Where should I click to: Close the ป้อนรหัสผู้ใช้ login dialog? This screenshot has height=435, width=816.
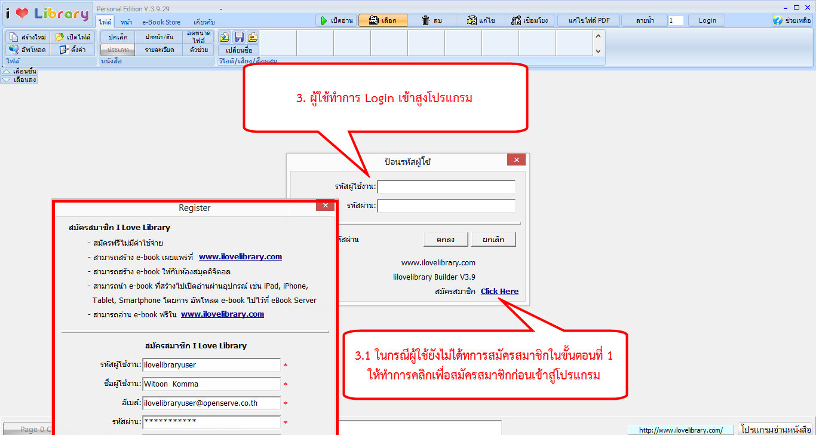(516, 160)
